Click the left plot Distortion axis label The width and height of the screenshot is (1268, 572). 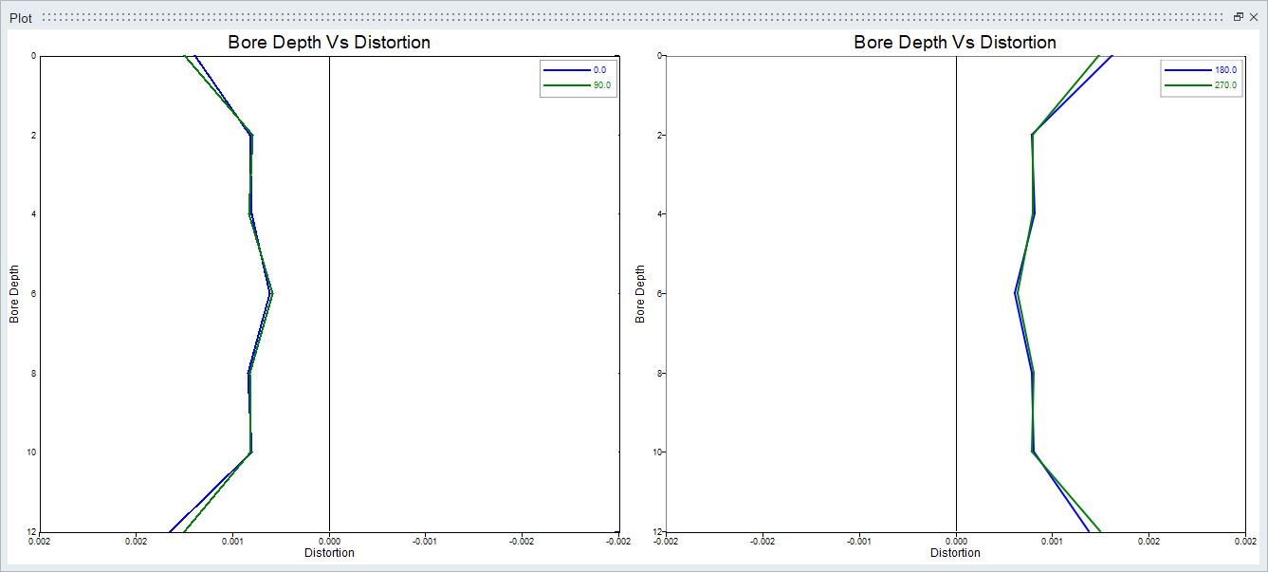click(329, 553)
